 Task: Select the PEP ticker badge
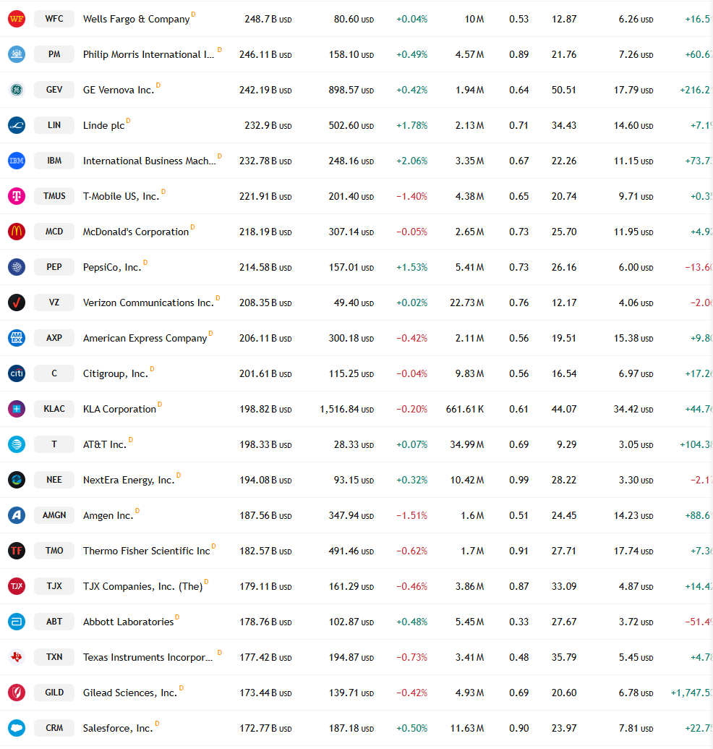(x=54, y=267)
